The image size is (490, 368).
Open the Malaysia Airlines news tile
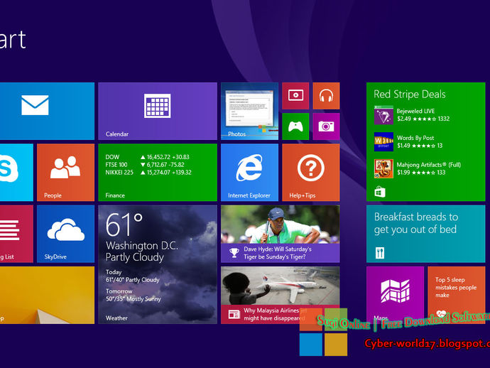(x=281, y=295)
